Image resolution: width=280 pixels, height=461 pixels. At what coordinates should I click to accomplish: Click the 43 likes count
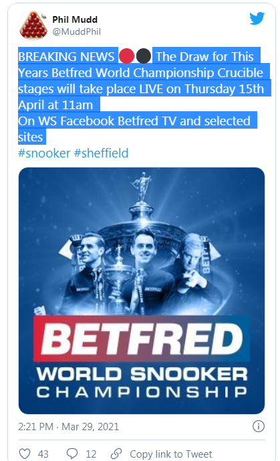tap(43, 454)
